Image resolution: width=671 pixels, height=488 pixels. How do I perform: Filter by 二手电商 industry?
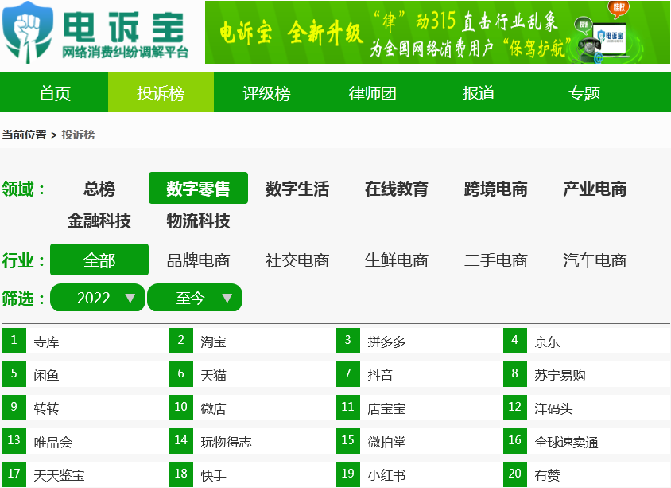495,260
